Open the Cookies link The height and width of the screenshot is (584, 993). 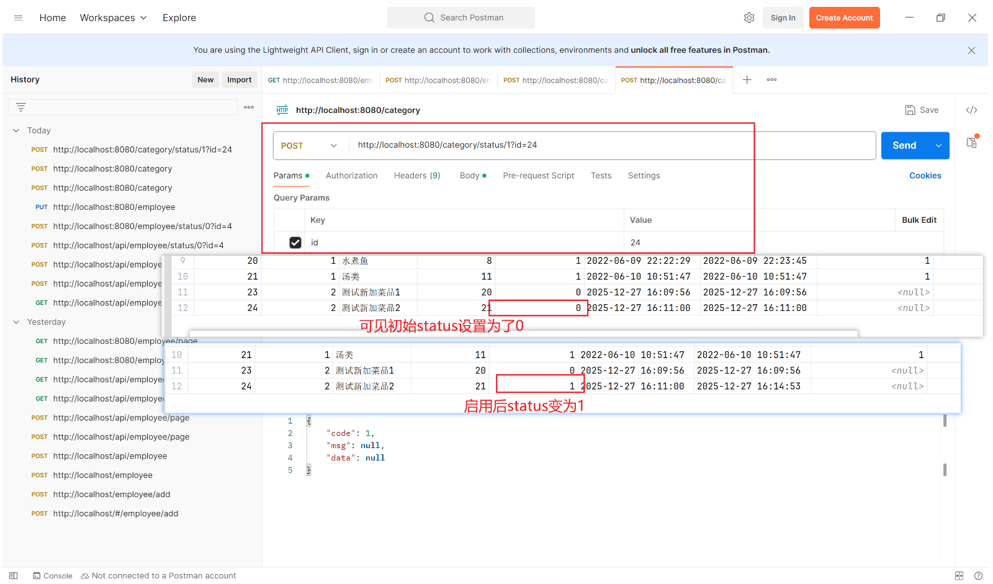[x=925, y=176]
